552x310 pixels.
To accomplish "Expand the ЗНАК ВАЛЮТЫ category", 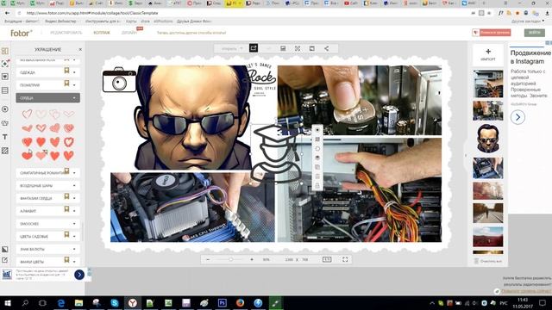I will pos(48,249).
